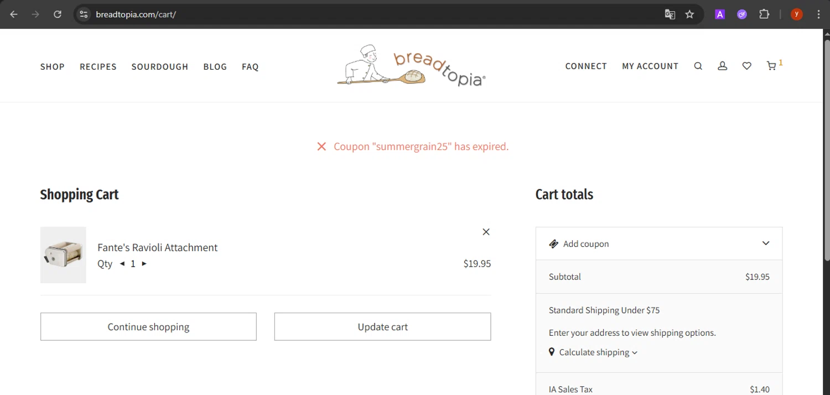
Task: Open the SHOP menu
Action: point(53,66)
